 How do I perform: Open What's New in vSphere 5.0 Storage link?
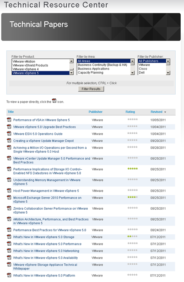(x=44, y=237)
